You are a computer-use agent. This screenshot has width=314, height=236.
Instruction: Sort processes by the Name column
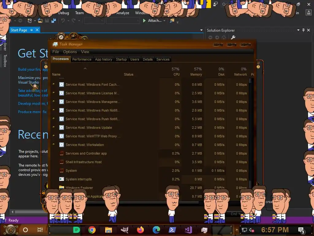(56, 74)
